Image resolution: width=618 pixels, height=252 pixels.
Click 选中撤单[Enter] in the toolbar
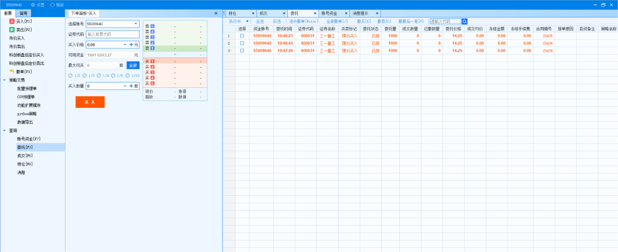click(x=303, y=22)
